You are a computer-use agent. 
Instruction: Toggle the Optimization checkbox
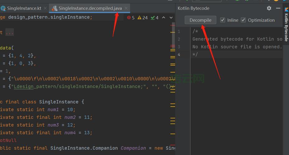click(x=243, y=20)
